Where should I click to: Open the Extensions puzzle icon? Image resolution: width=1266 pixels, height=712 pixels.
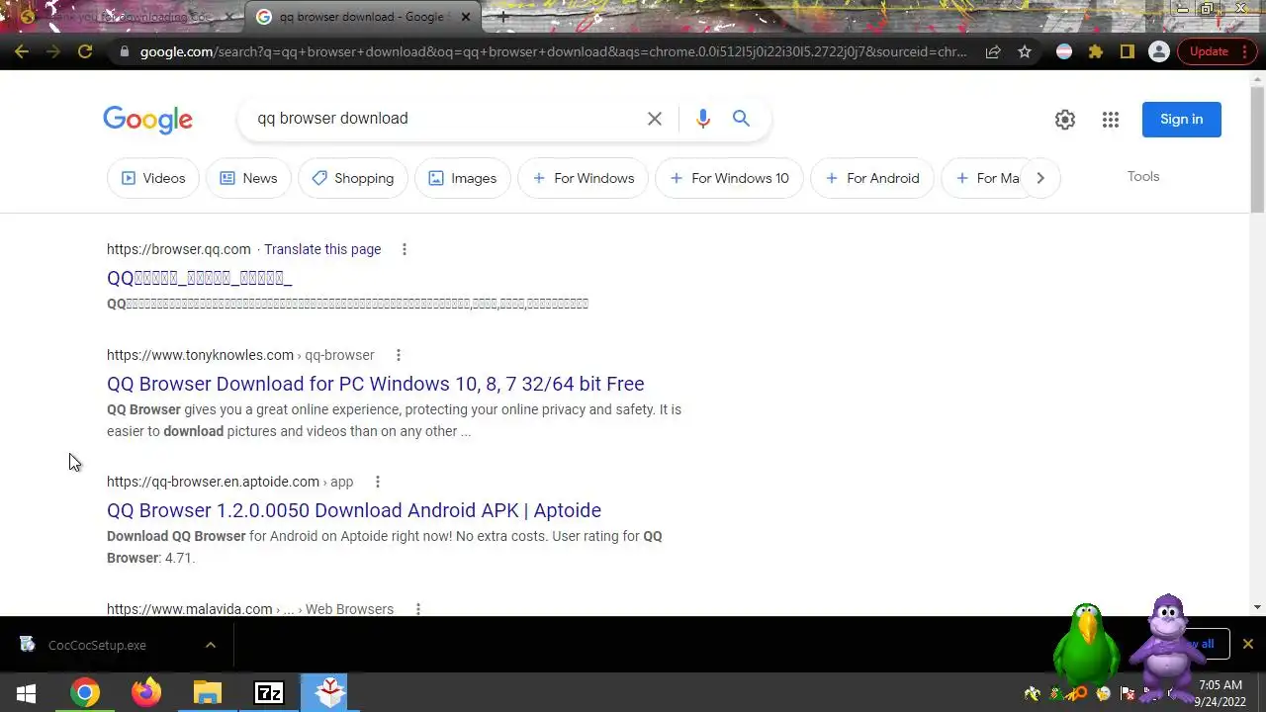pos(1096,51)
